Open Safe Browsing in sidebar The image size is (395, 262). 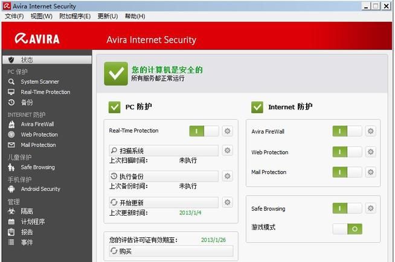38,167
